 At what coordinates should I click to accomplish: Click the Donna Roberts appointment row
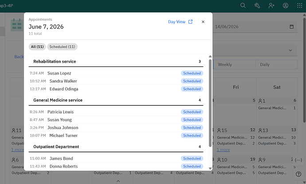pos(116,166)
